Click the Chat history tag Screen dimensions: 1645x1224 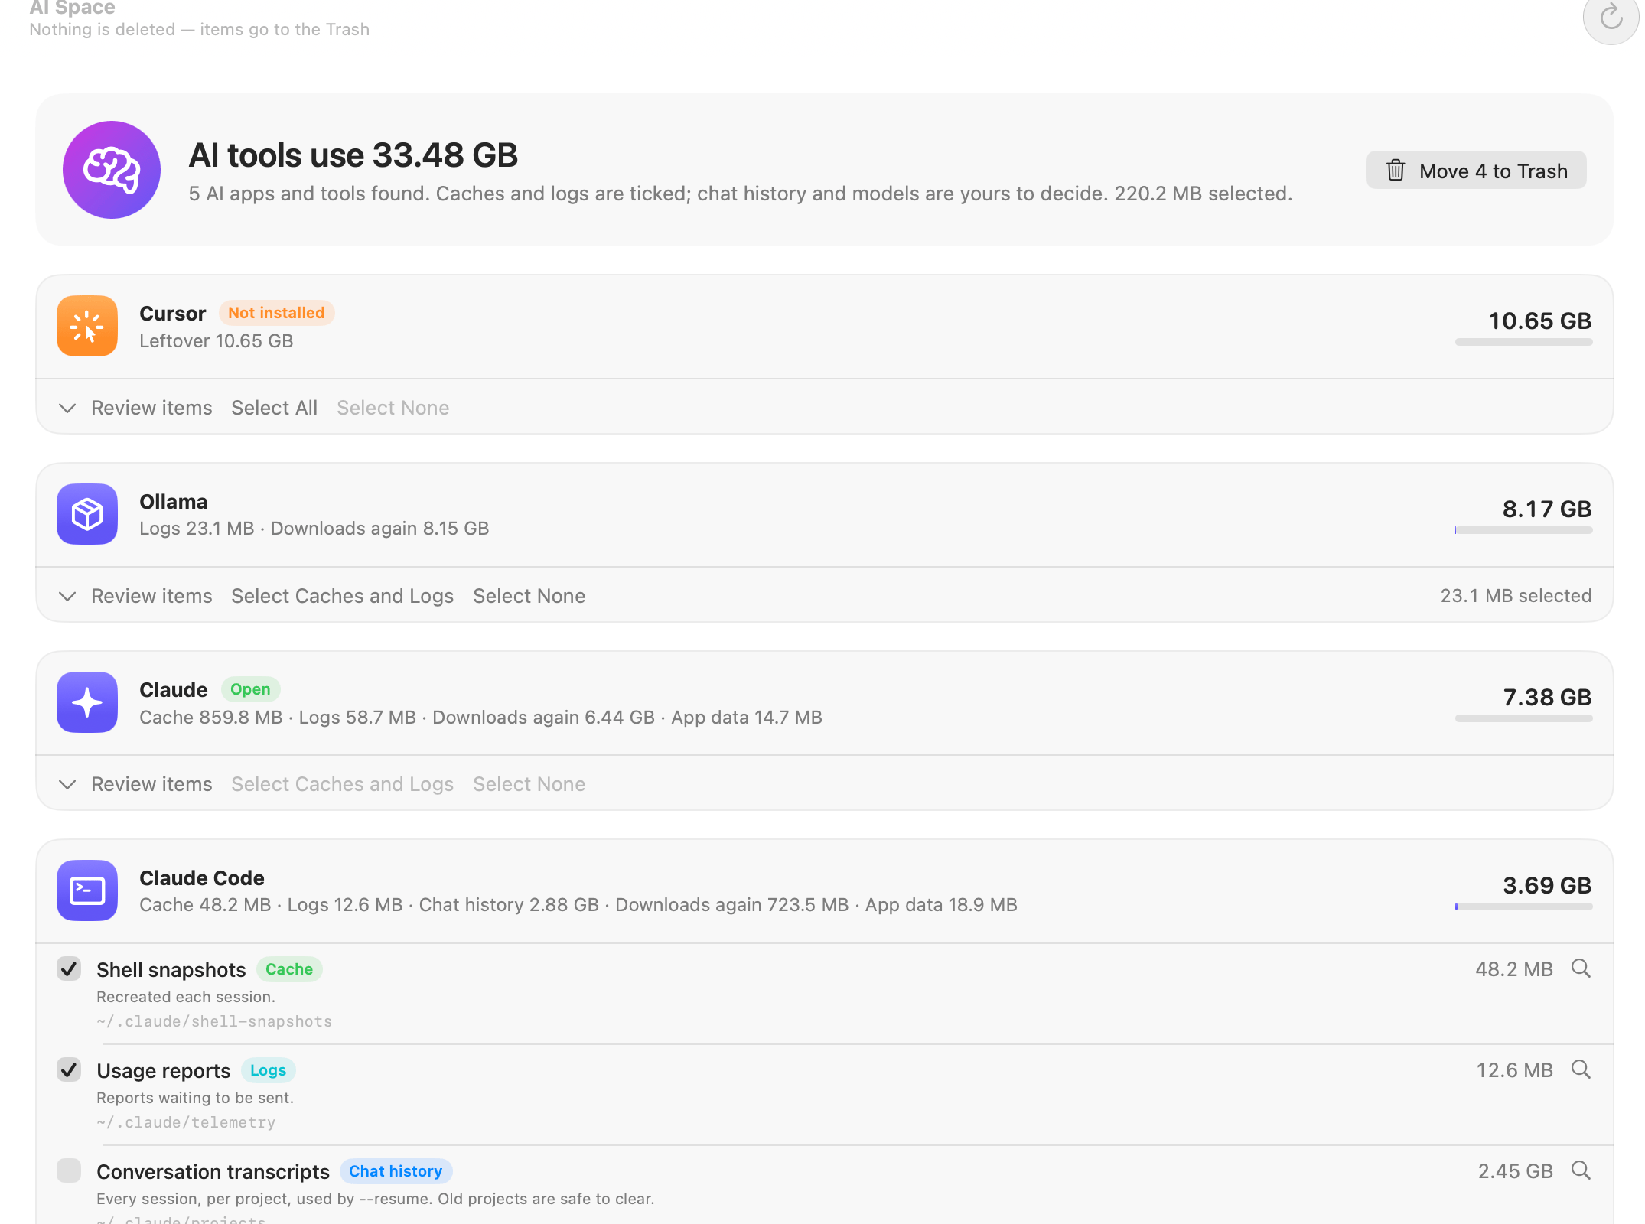coord(396,1171)
